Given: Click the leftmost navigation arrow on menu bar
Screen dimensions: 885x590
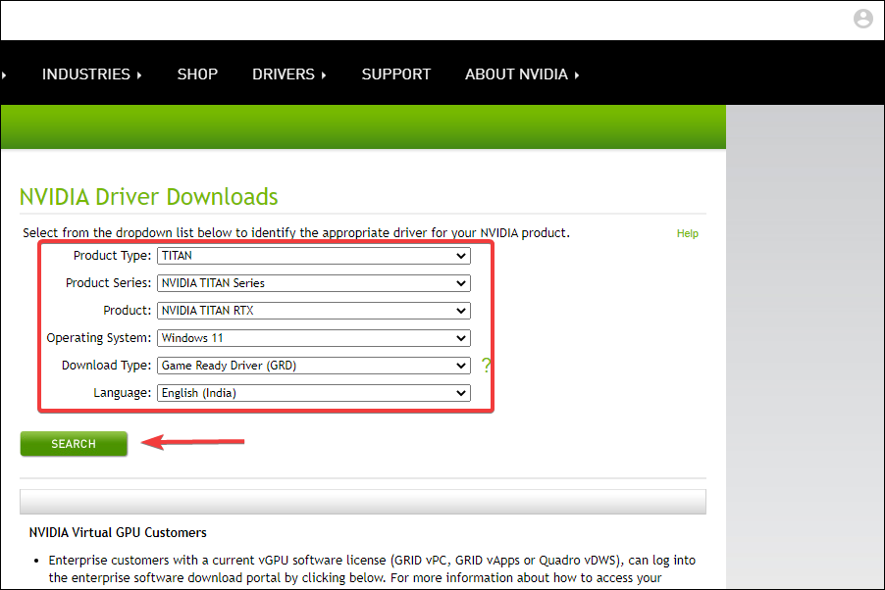Looking at the screenshot, I should tap(3, 74).
